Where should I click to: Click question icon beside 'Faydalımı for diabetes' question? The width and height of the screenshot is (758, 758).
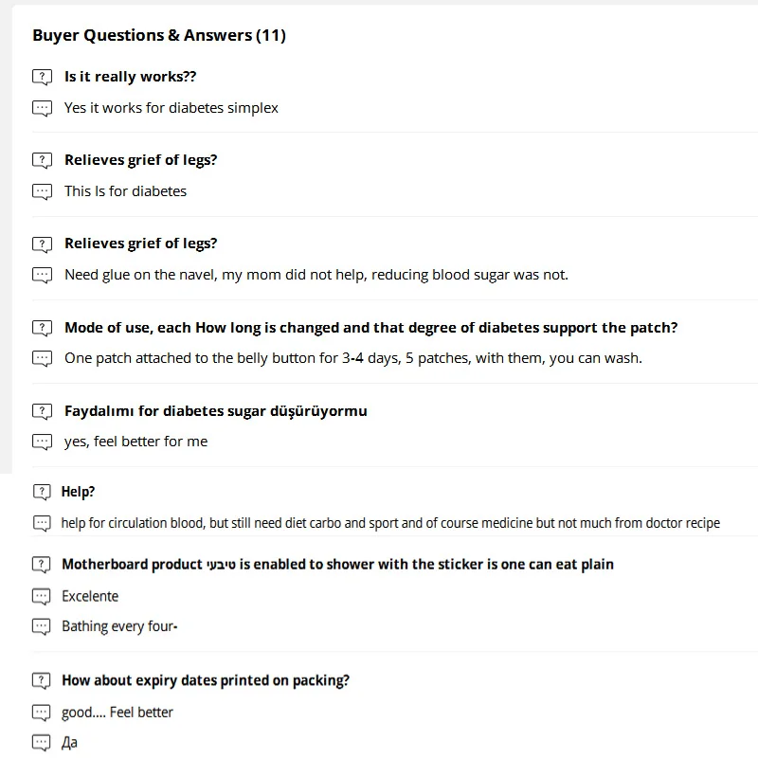[42, 411]
